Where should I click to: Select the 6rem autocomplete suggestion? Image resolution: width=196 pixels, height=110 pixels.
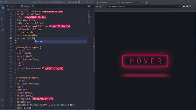pyautogui.click(x=61, y=42)
